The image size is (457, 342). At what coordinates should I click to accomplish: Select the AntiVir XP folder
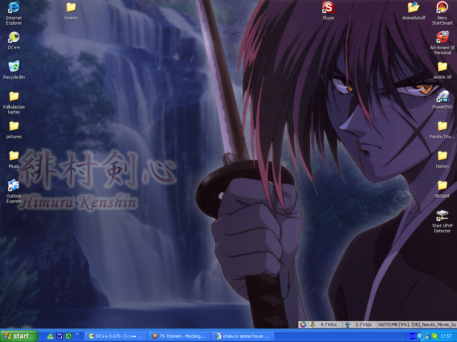coord(442,70)
